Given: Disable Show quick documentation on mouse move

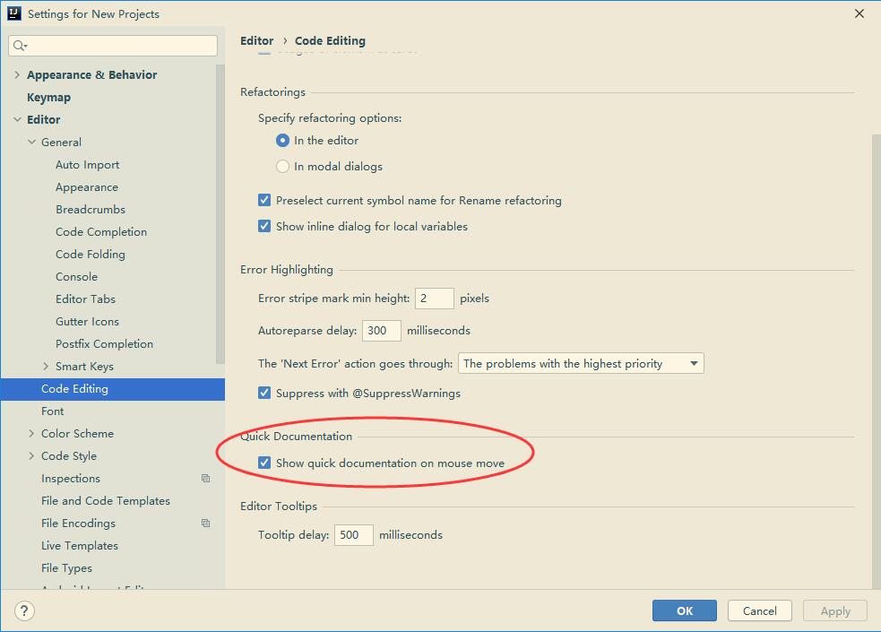Looking at the screenshot, I should [x=264, y=463].
